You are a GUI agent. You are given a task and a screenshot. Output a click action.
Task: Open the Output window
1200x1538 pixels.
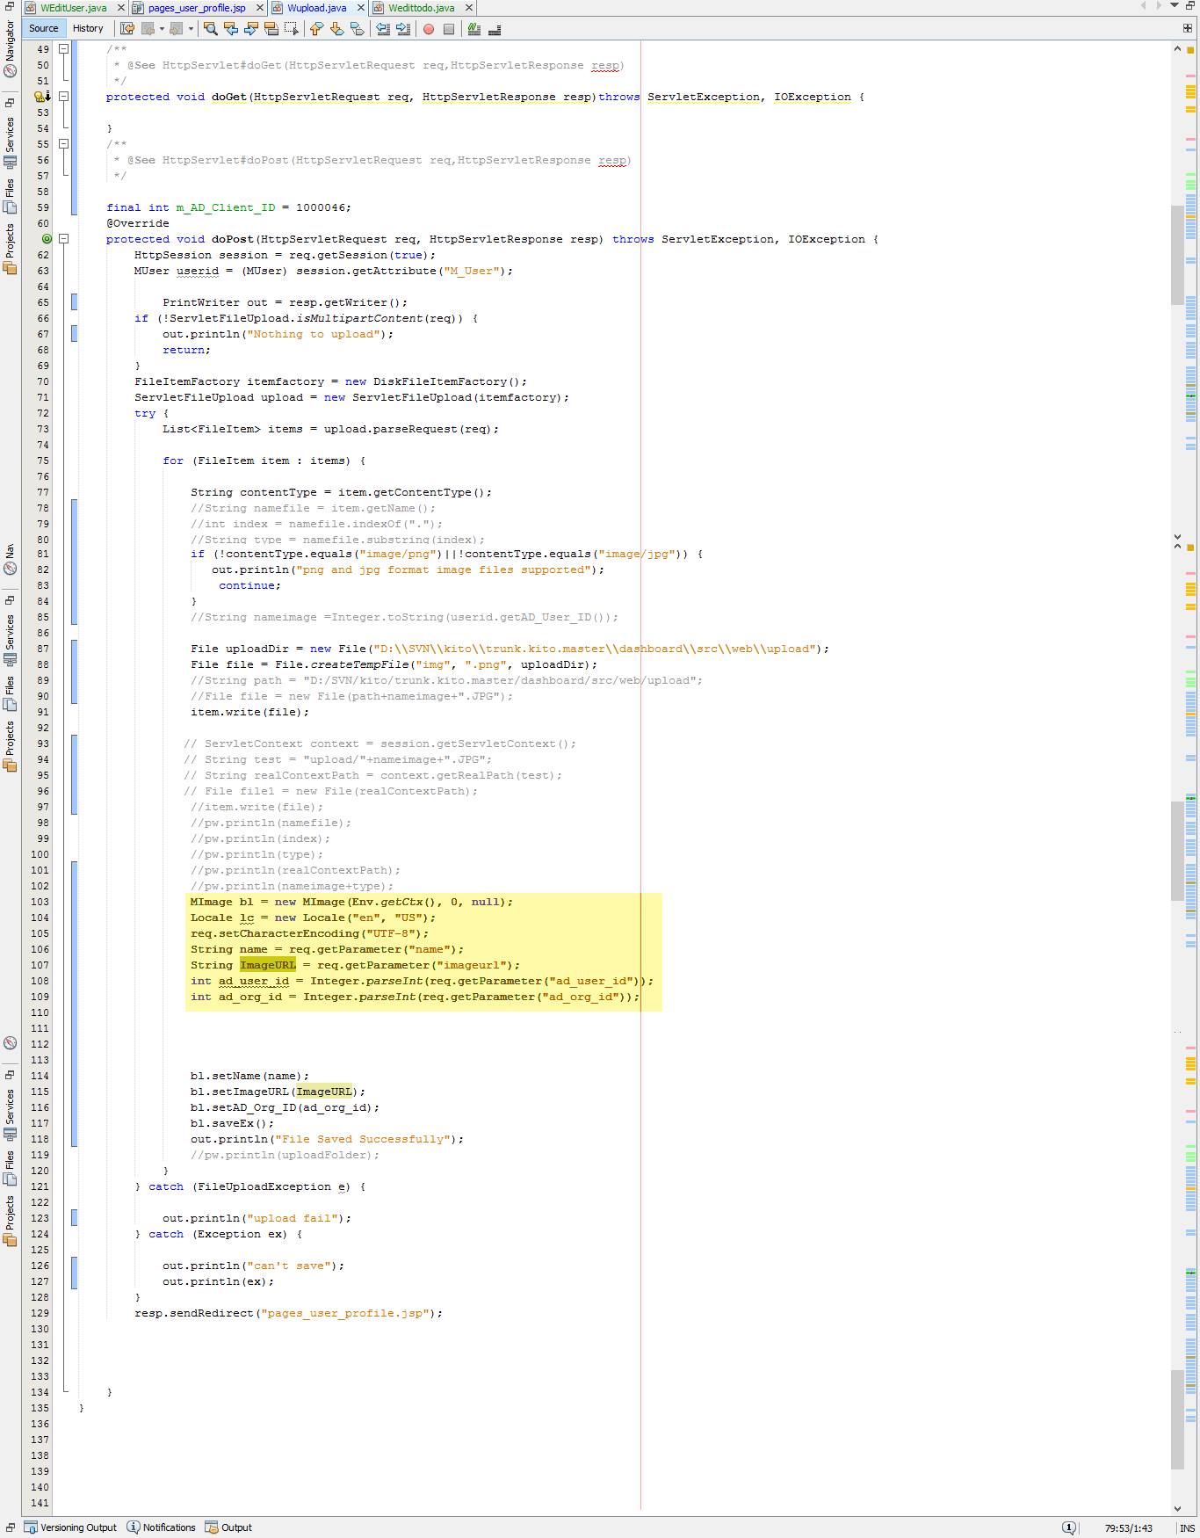click(228, 1527)
